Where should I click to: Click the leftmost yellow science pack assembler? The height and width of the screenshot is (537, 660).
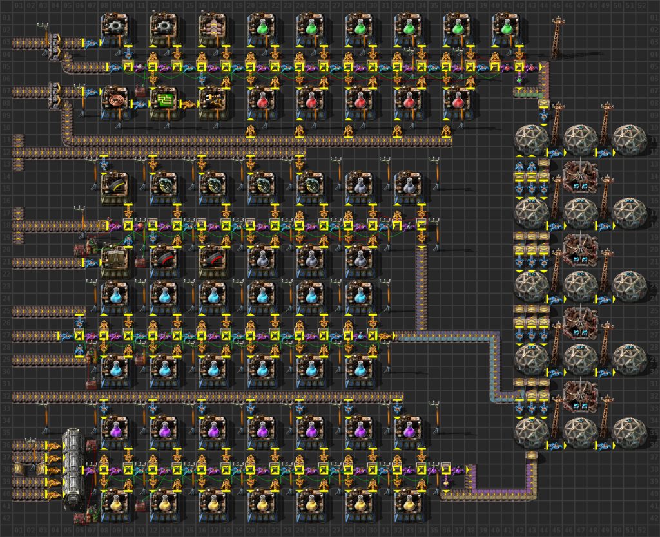pyautogui.click(x=117, y=500)
